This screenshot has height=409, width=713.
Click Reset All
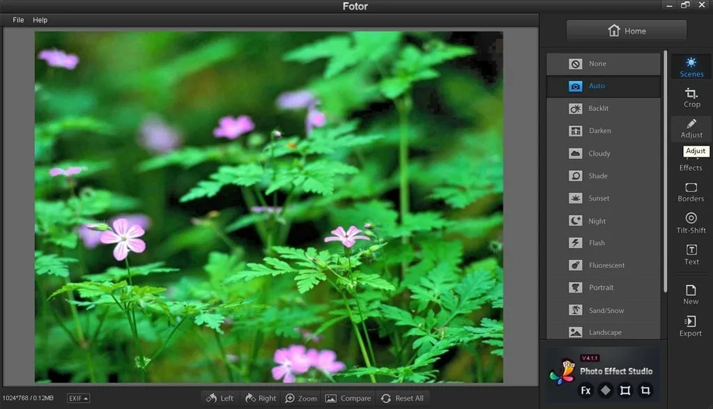402,398
